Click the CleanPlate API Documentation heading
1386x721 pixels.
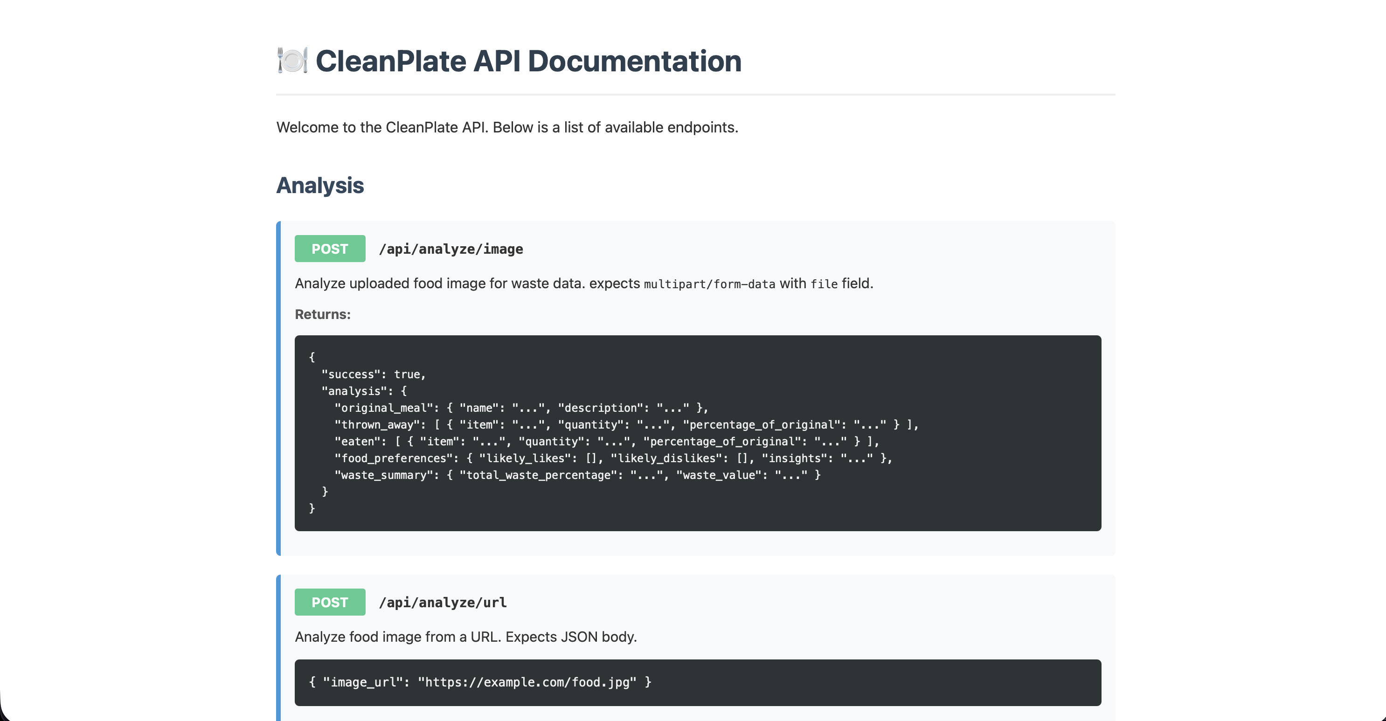coord(528,61)
